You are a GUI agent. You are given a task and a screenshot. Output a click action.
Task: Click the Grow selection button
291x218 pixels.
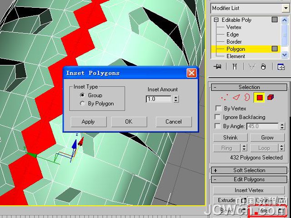tap(267, 138)
